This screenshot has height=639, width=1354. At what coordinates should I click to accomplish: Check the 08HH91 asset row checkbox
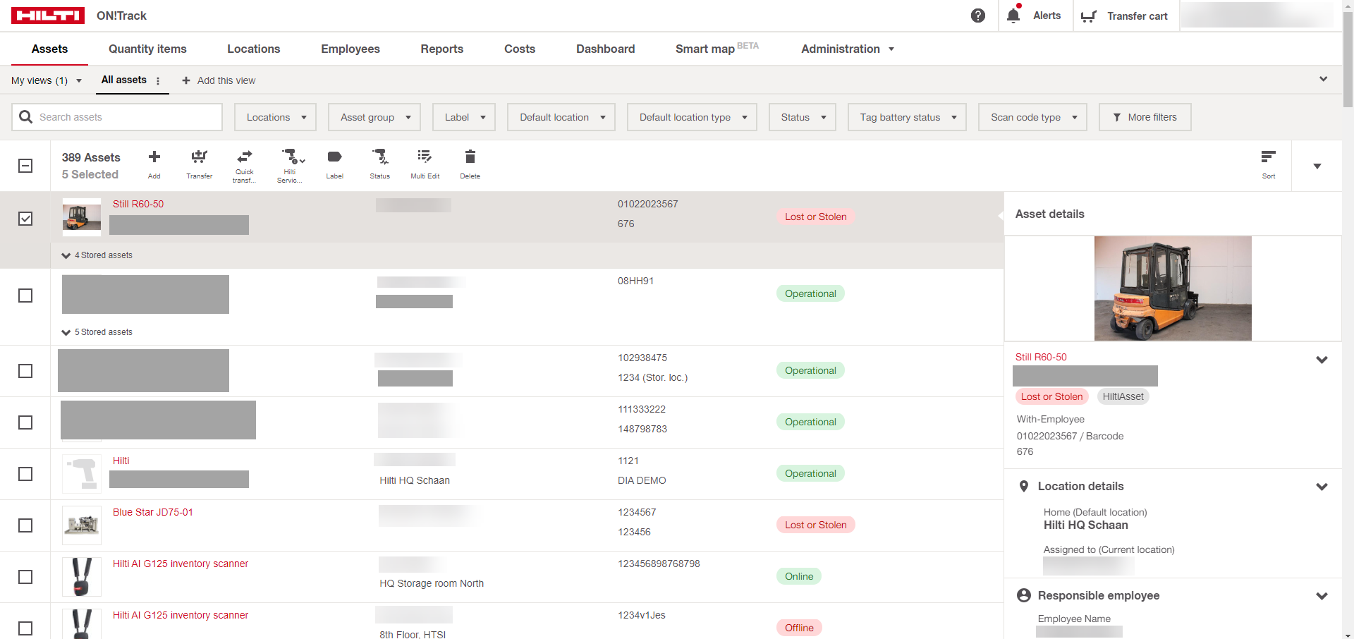25,296
